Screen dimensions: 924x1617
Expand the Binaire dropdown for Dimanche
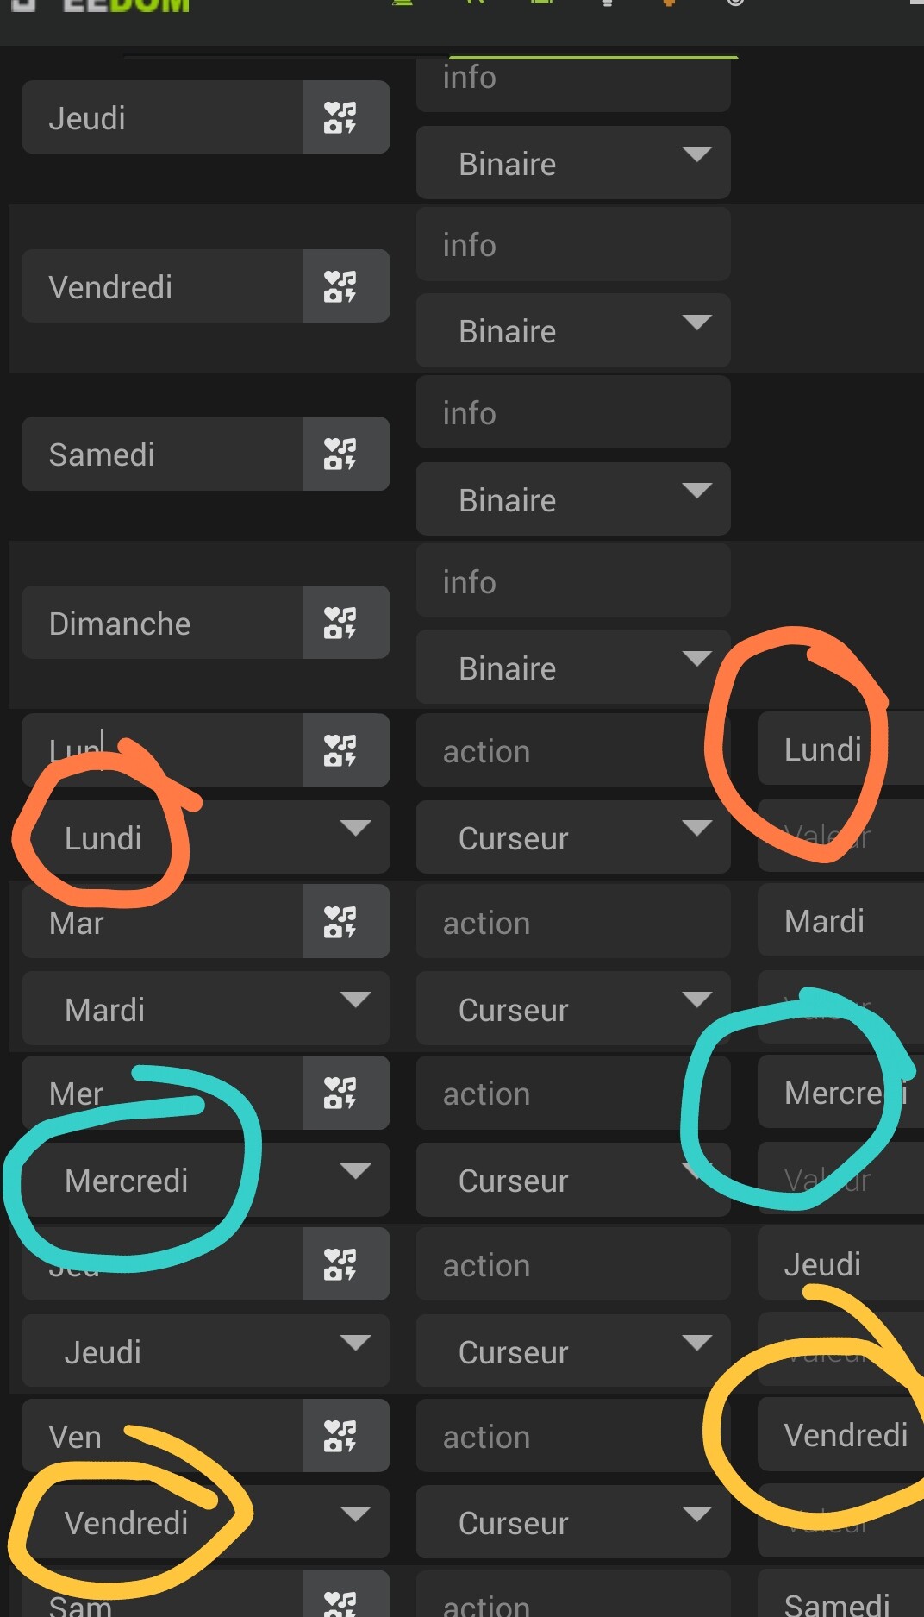(573, 667)
